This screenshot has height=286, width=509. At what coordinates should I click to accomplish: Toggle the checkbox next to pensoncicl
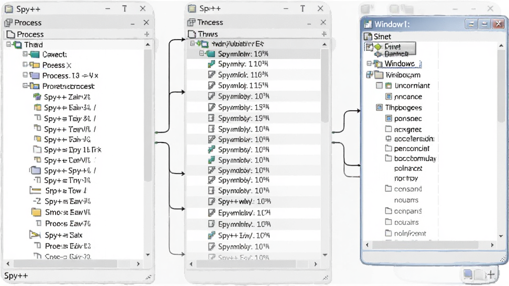[x=388, y=148]
